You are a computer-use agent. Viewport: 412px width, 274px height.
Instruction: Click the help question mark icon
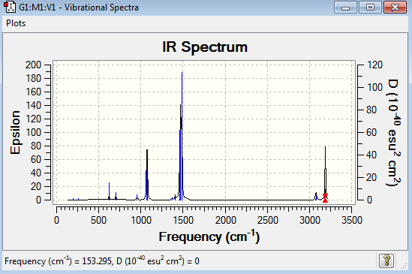[386, 260]
